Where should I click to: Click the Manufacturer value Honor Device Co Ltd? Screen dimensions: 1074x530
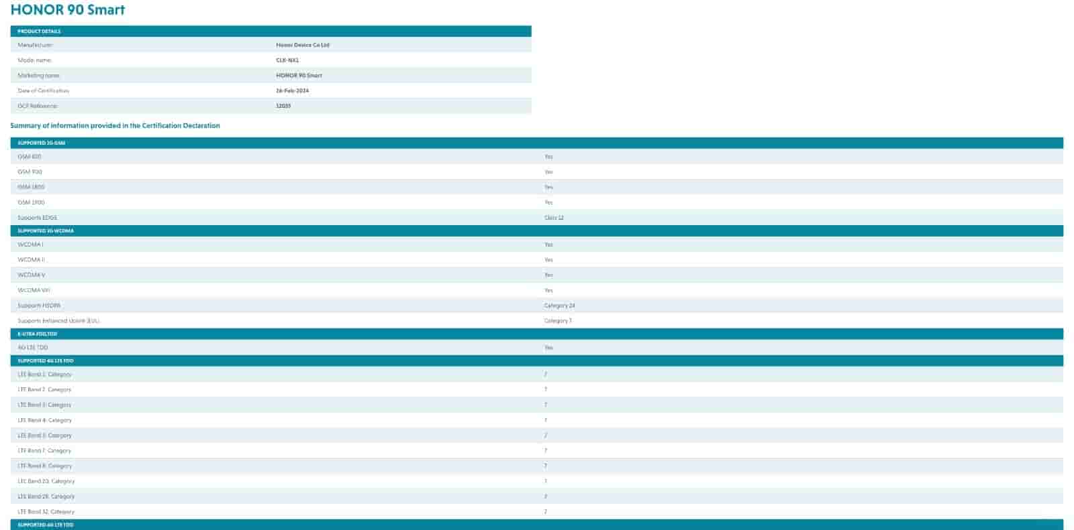coord(303,45)
